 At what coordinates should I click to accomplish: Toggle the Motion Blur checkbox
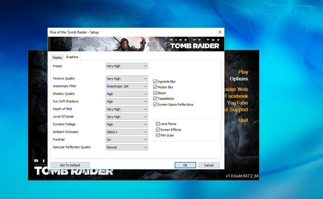(155, 87)
